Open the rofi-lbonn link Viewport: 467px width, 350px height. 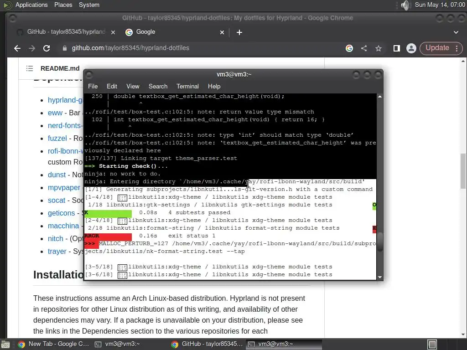(65, 151)
